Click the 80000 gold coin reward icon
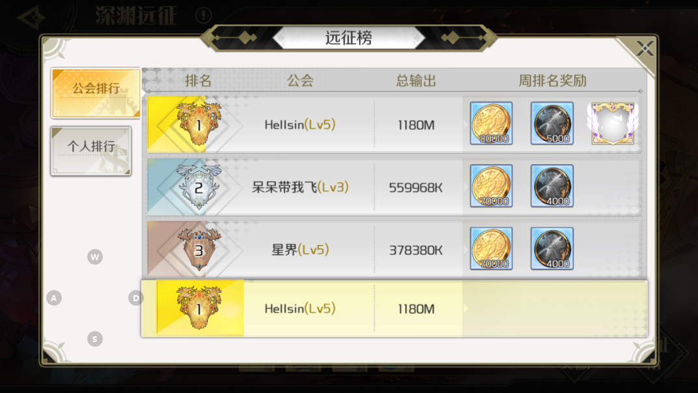 click(491, 123)
